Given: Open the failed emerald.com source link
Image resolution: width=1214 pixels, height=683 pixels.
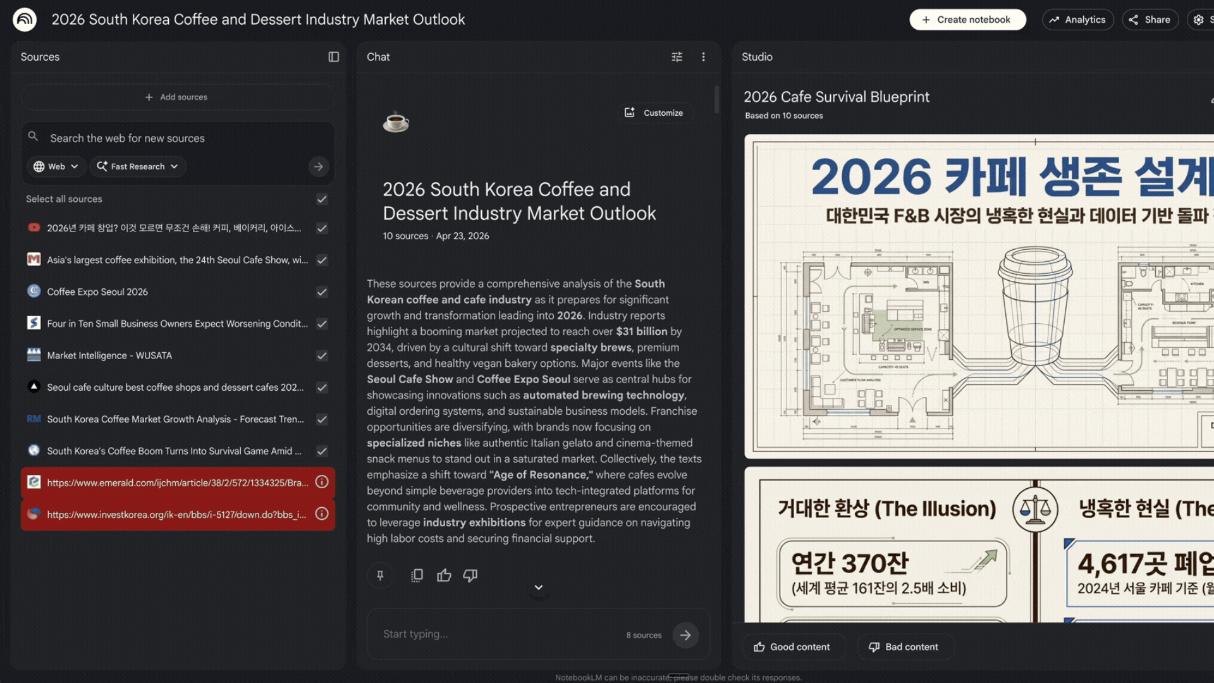Looking at the screenshot, I should tap(178, 483).
